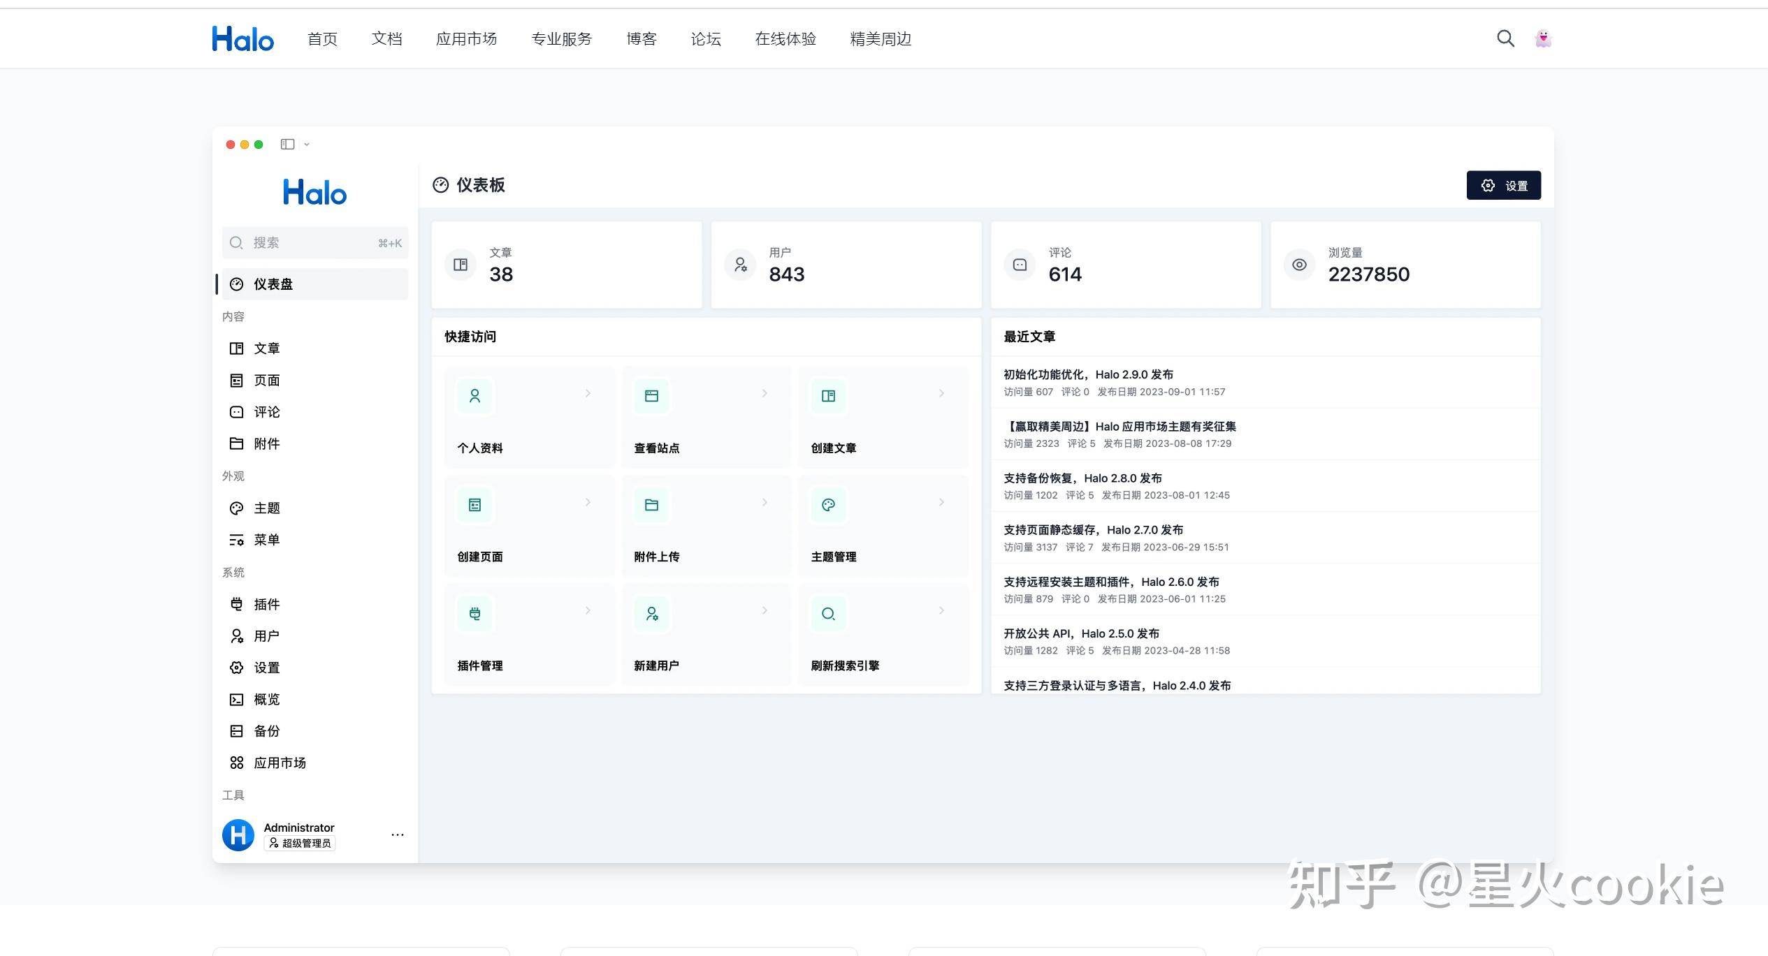This screenshot has width=1768, height=956.
Task: Open 备份 in the sidebar menu
Action: 315,731
